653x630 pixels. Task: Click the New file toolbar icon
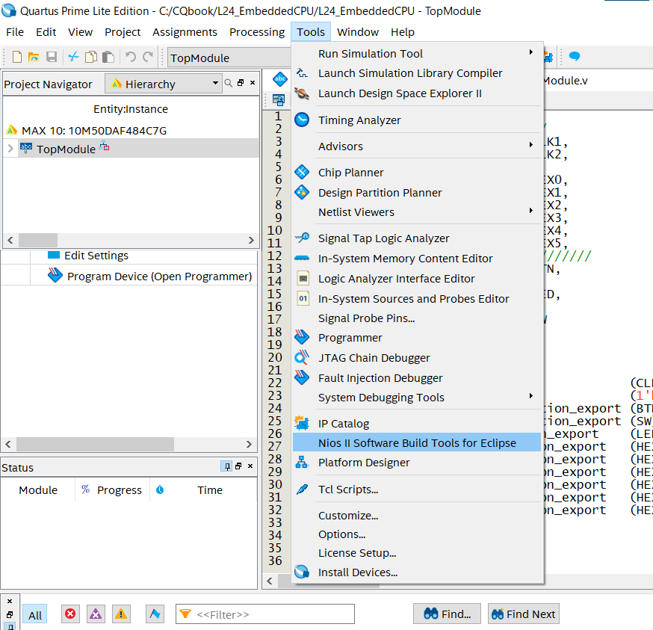click(16, 57)
